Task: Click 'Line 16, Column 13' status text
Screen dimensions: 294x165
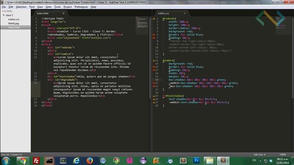Action: 11,154
